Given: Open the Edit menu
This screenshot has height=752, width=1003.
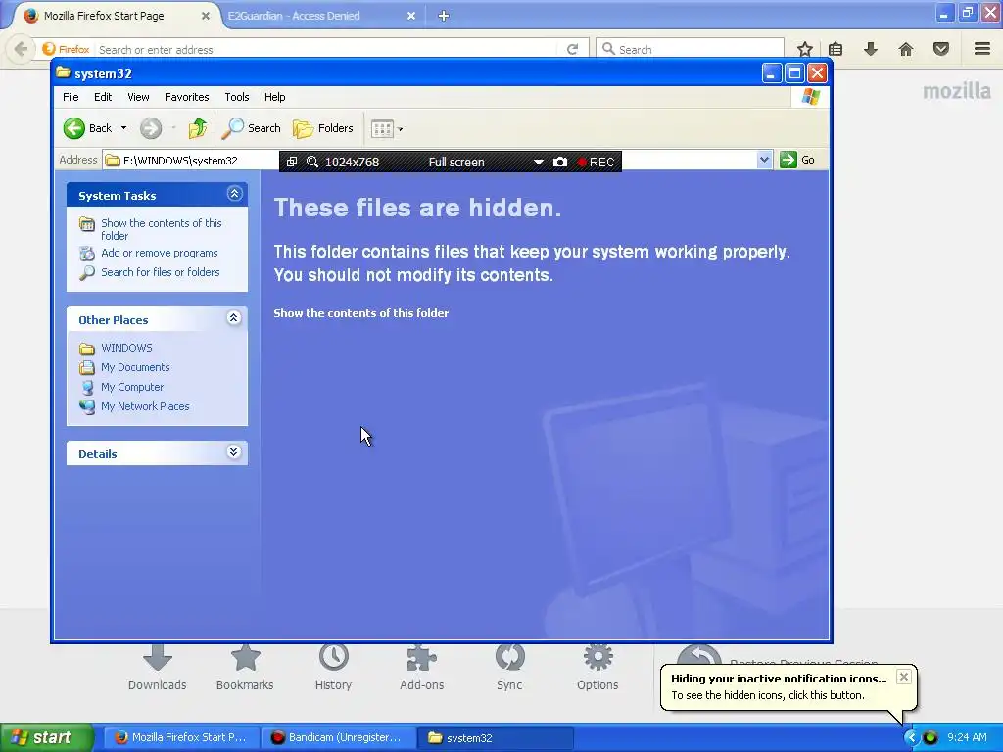Looking at the screenshot, I should 103,97.
